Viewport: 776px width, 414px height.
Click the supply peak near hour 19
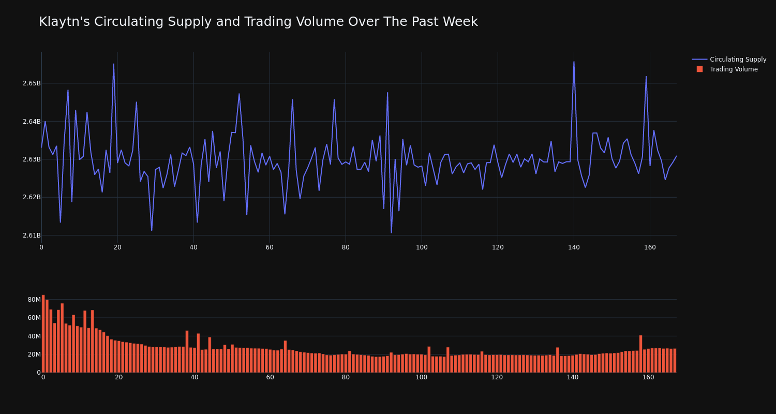pyautogui.click(x=114, y=64)
